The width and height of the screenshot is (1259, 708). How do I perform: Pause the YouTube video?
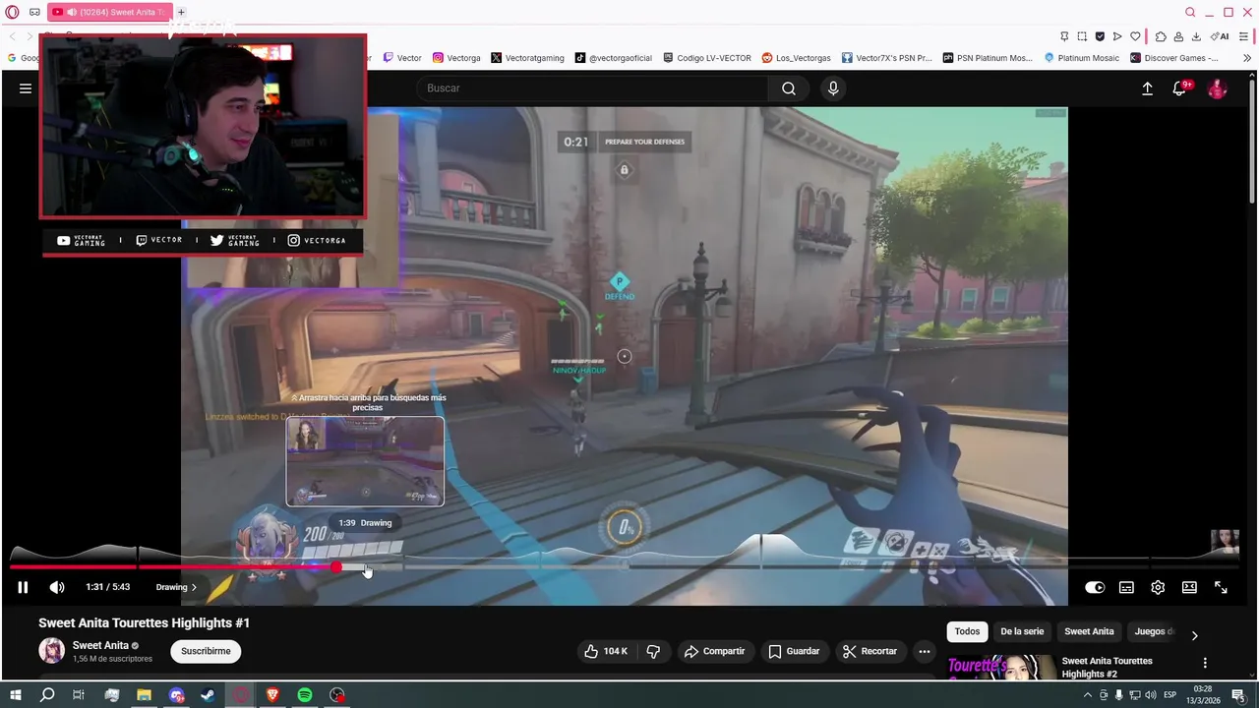pyautogui.click(x=23, y=587)
